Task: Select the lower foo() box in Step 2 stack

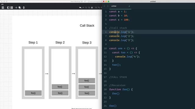Action: [60, 93]
